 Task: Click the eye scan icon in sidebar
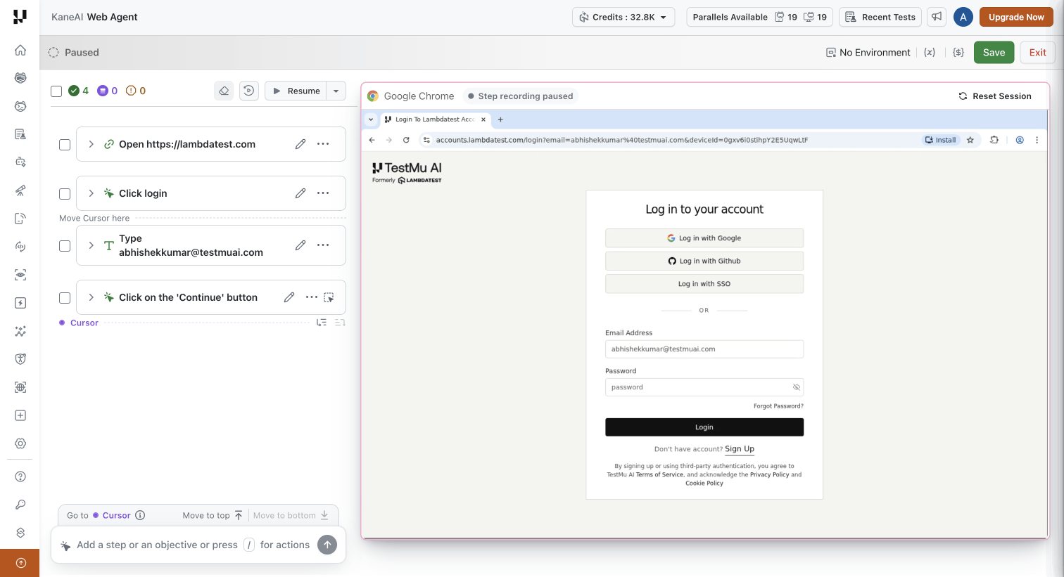coord(20,275)
